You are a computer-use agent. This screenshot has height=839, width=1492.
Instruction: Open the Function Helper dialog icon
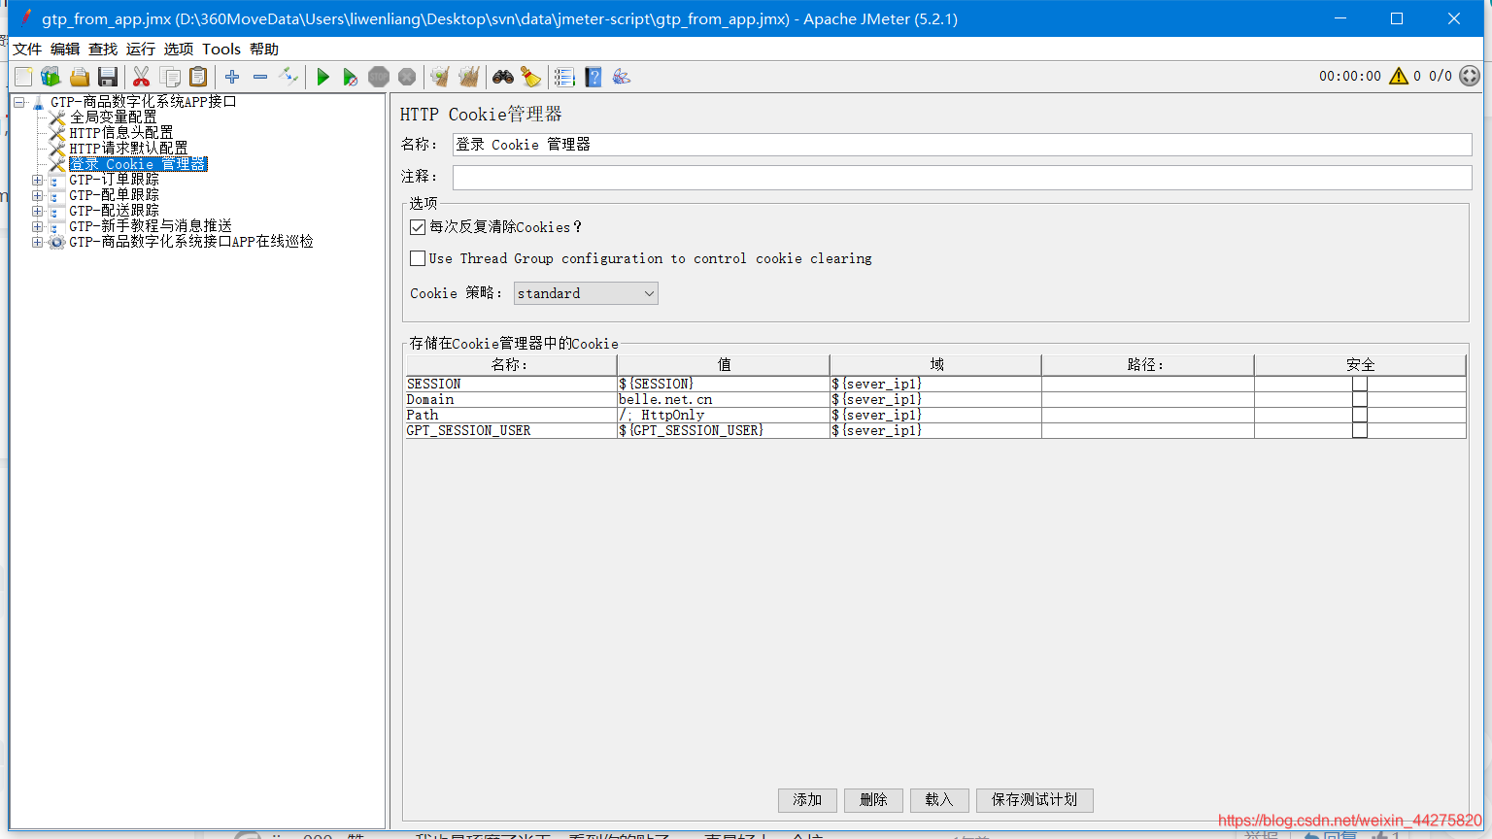click(x=564, y=77)
